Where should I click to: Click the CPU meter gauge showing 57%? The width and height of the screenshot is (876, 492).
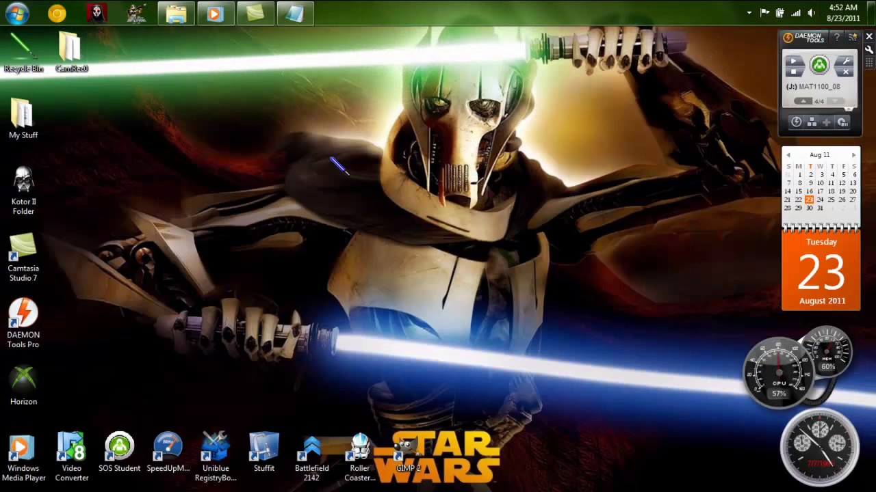tap(778, 372)
